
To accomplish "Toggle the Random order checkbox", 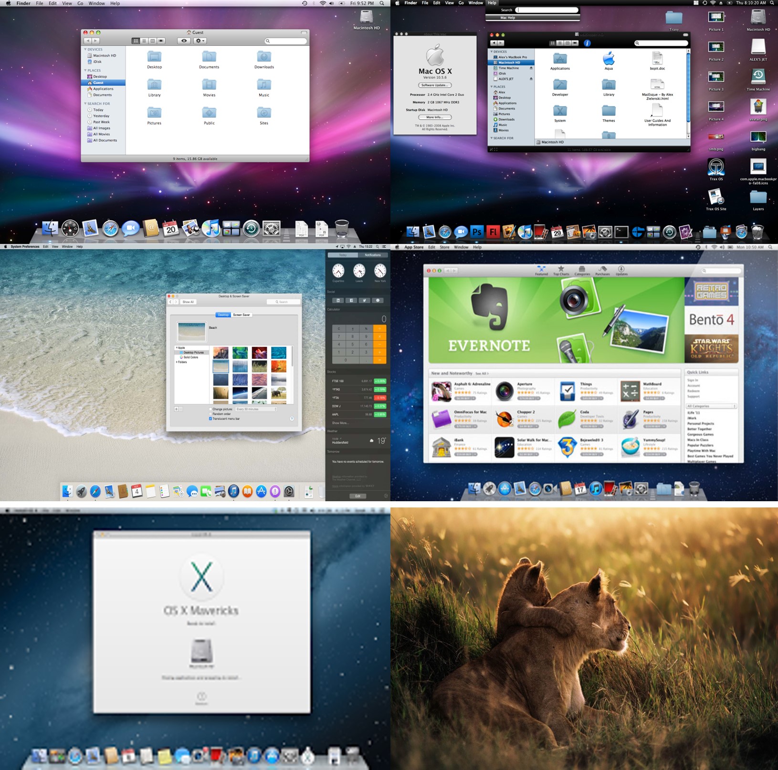I will [x=210, y=414].
